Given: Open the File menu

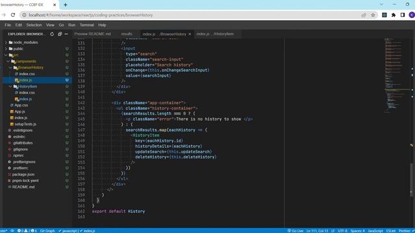Looking at the screenshot, I should pyautogui.click(x=8, y=25).
